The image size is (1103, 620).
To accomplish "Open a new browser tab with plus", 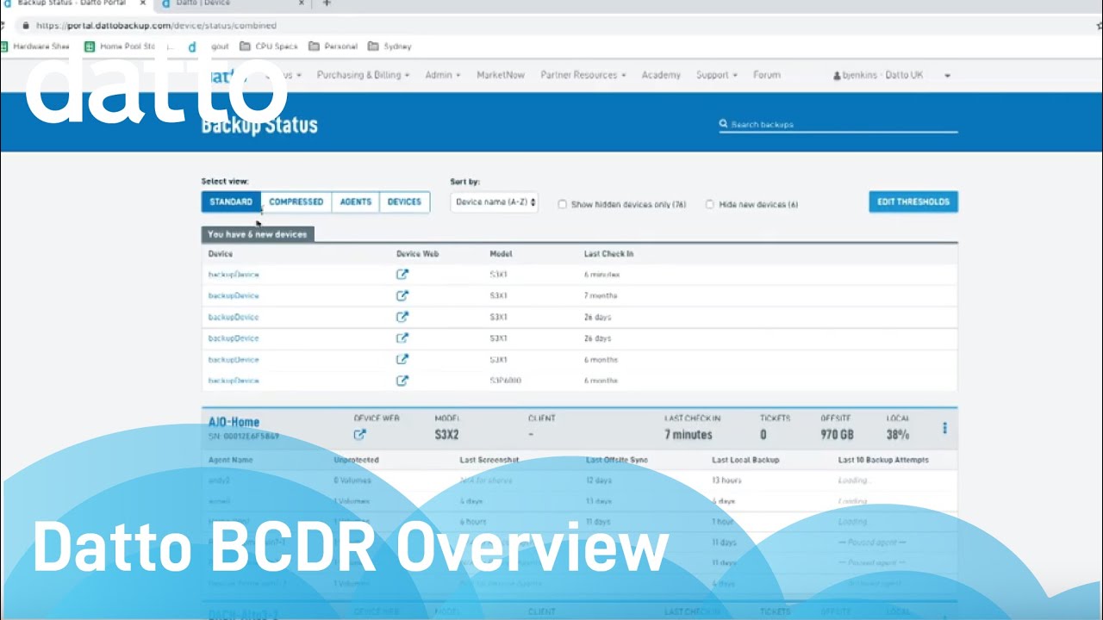I will pos(327,3).
